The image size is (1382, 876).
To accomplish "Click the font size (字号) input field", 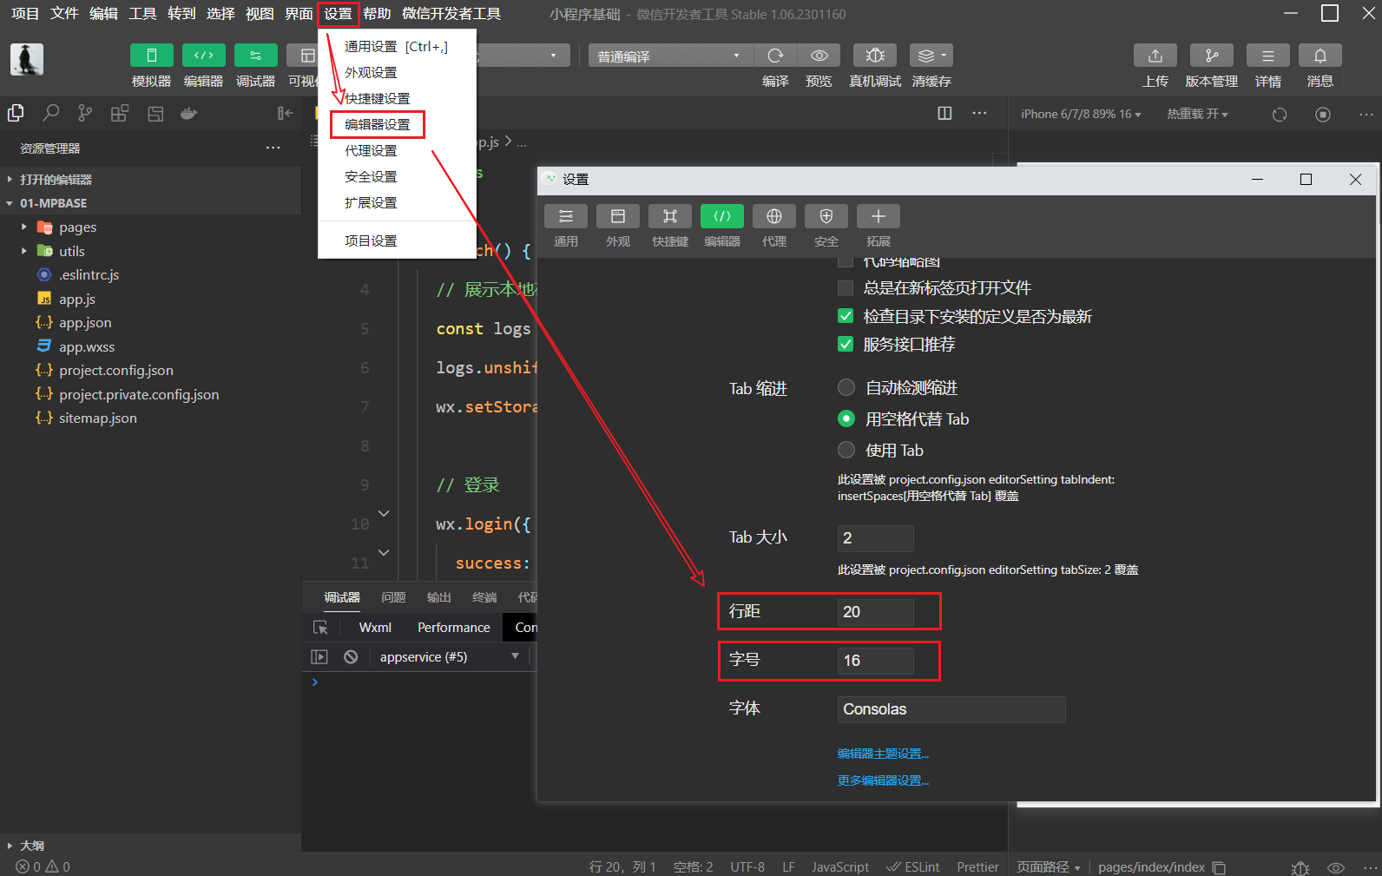I will (875, 661).
